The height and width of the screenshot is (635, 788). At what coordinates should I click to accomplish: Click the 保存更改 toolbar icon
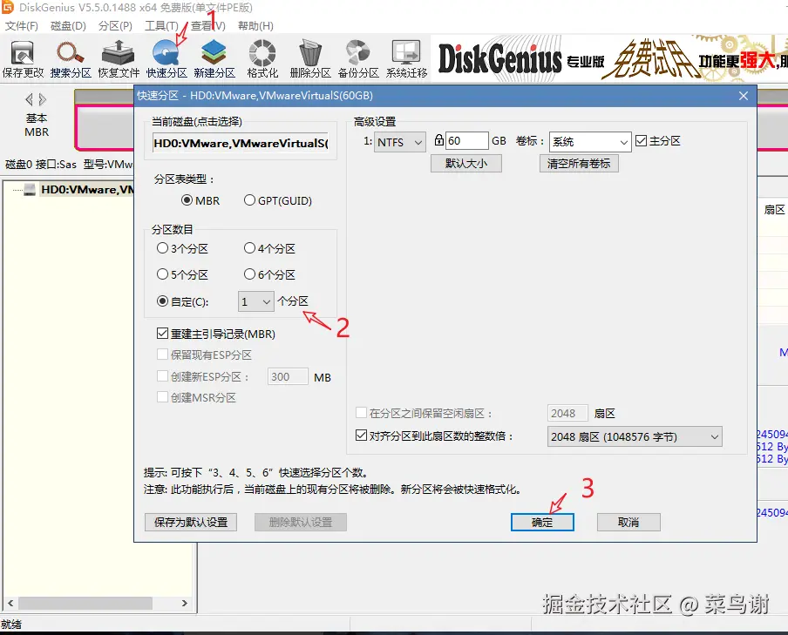[x=23, y=58]
